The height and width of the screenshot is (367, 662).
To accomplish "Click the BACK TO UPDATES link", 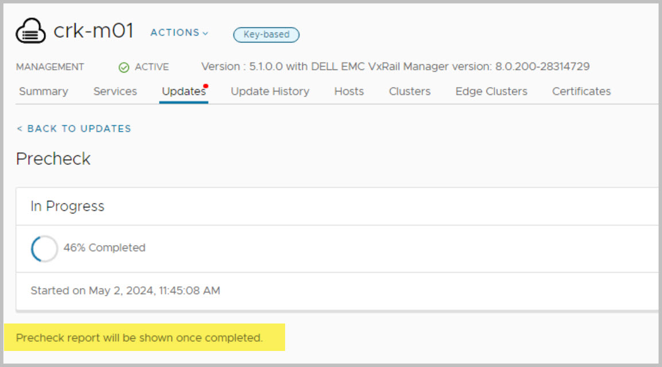I will coord(73,129).
